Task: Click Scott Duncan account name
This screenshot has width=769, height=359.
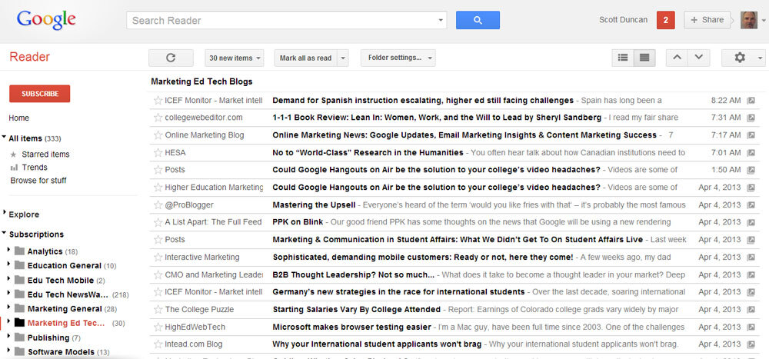Action: point(623,20)
